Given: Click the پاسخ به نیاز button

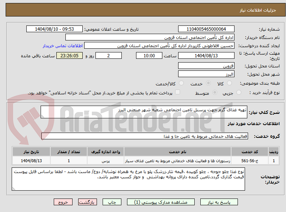Looking at the screenshot, I should (x=219, y=202).
